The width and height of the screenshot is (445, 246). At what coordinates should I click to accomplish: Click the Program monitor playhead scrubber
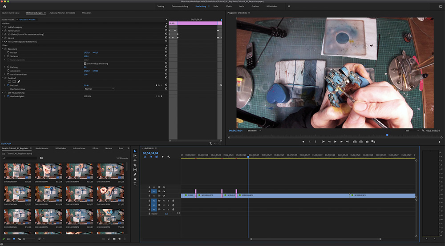387,135
